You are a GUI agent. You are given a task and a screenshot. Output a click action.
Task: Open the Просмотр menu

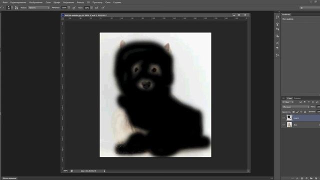[x=97, y=2]
